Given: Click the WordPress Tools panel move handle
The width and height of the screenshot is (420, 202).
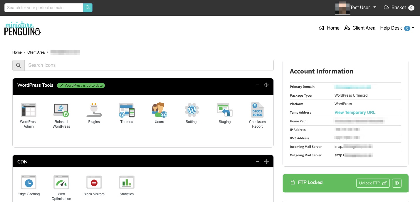Looking at the screenshot, I should point(266,85).
